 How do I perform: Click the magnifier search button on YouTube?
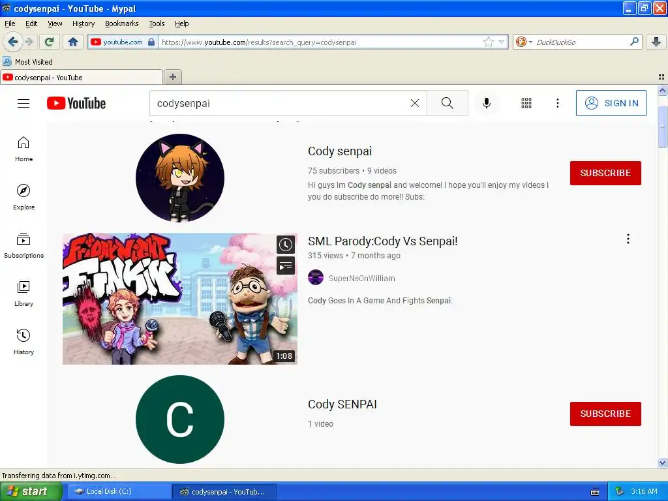448,103
